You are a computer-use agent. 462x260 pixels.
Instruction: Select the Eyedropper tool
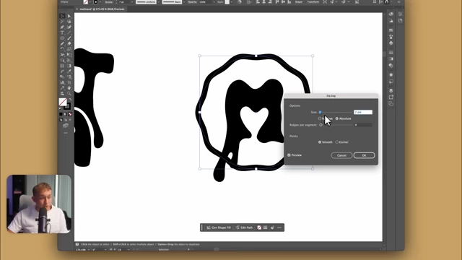[x=69, y=71]
